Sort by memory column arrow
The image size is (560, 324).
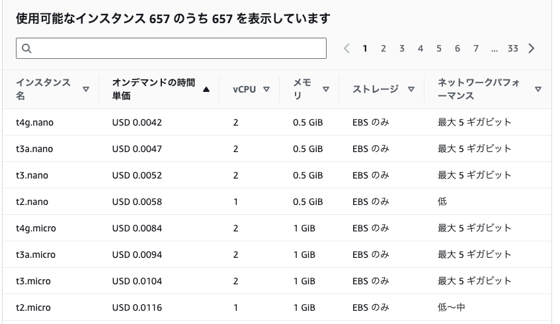click(325, 89)
